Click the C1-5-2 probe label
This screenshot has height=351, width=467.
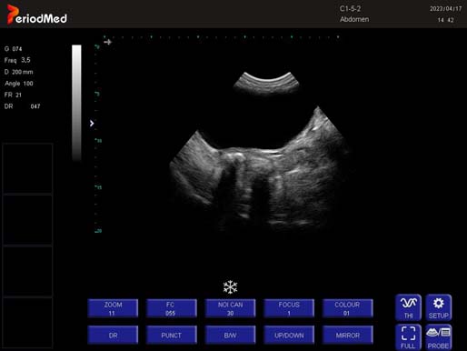tap(350, 9)
